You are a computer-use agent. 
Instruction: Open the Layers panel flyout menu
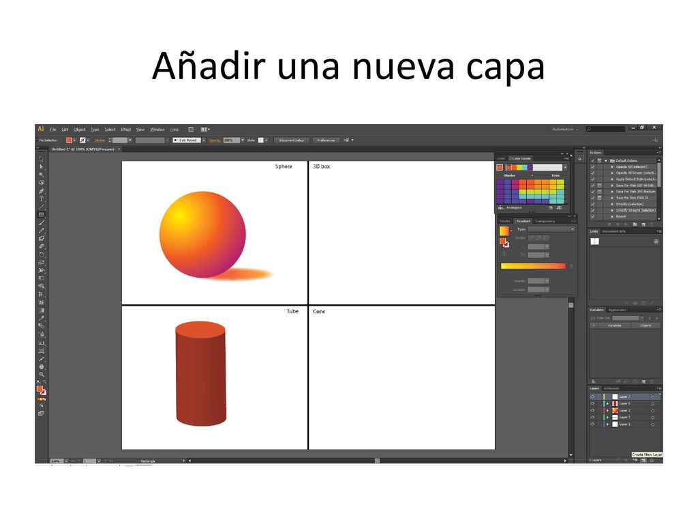[x=659, y=388]
